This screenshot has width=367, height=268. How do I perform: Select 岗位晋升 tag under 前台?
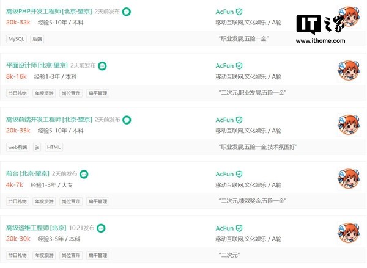click(71, 201)
